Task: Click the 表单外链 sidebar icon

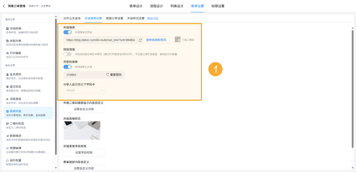Action: click(7, 111)
